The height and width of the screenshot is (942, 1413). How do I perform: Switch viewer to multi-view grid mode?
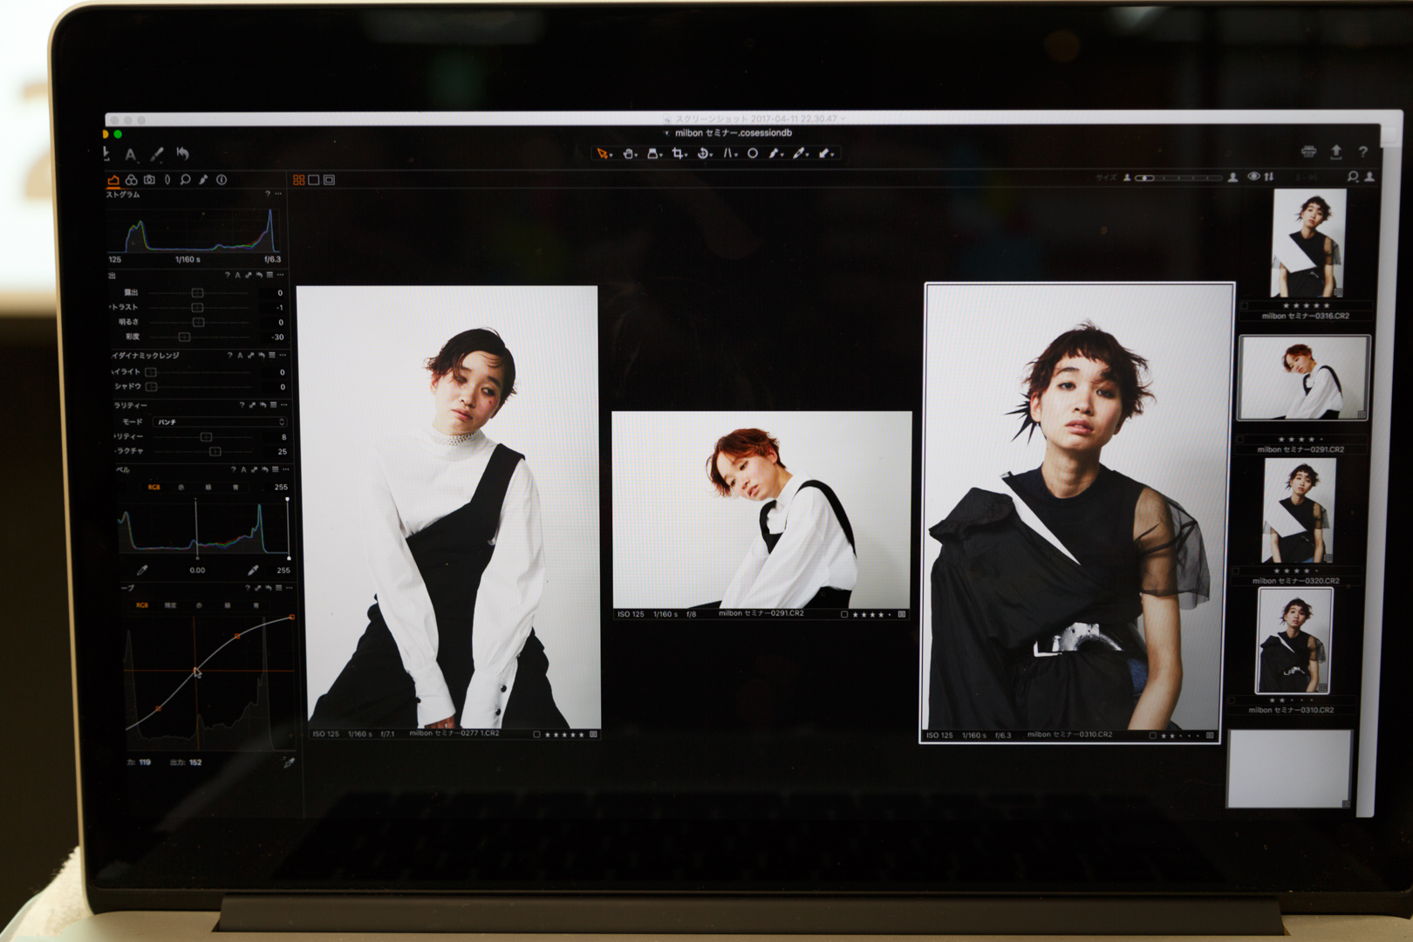(299, 180)
